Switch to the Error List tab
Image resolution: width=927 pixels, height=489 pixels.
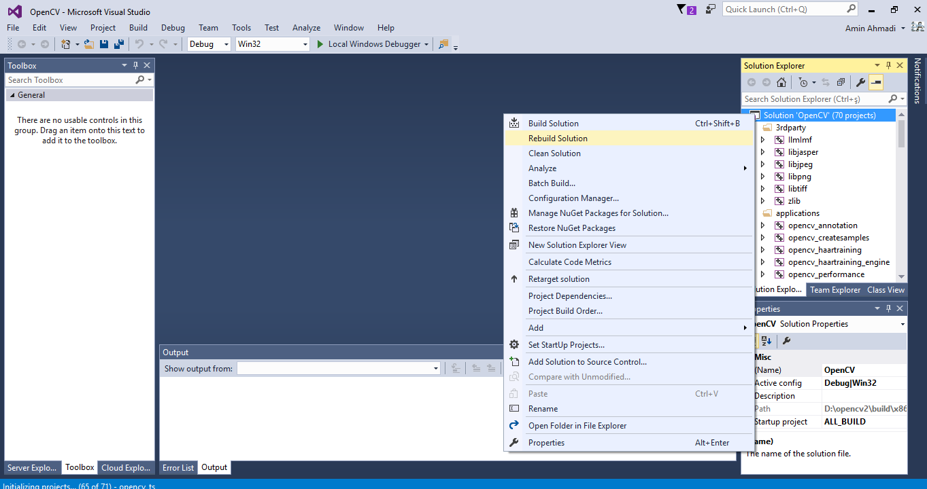pos(178,467)
